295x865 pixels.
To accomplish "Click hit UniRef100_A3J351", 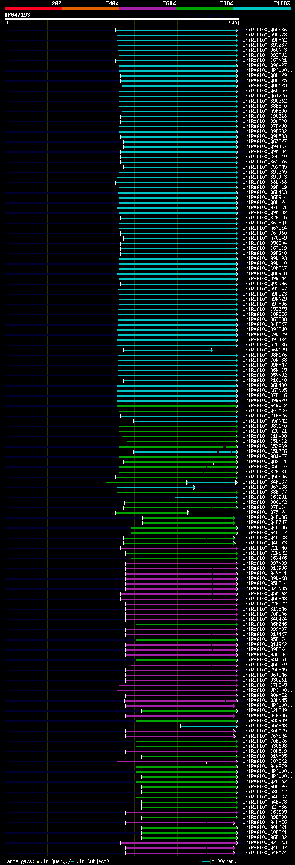I will pyautogui.click(x=265, y=659).
